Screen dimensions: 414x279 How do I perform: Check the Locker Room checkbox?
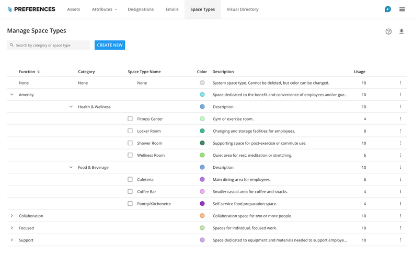click(130, 131)
